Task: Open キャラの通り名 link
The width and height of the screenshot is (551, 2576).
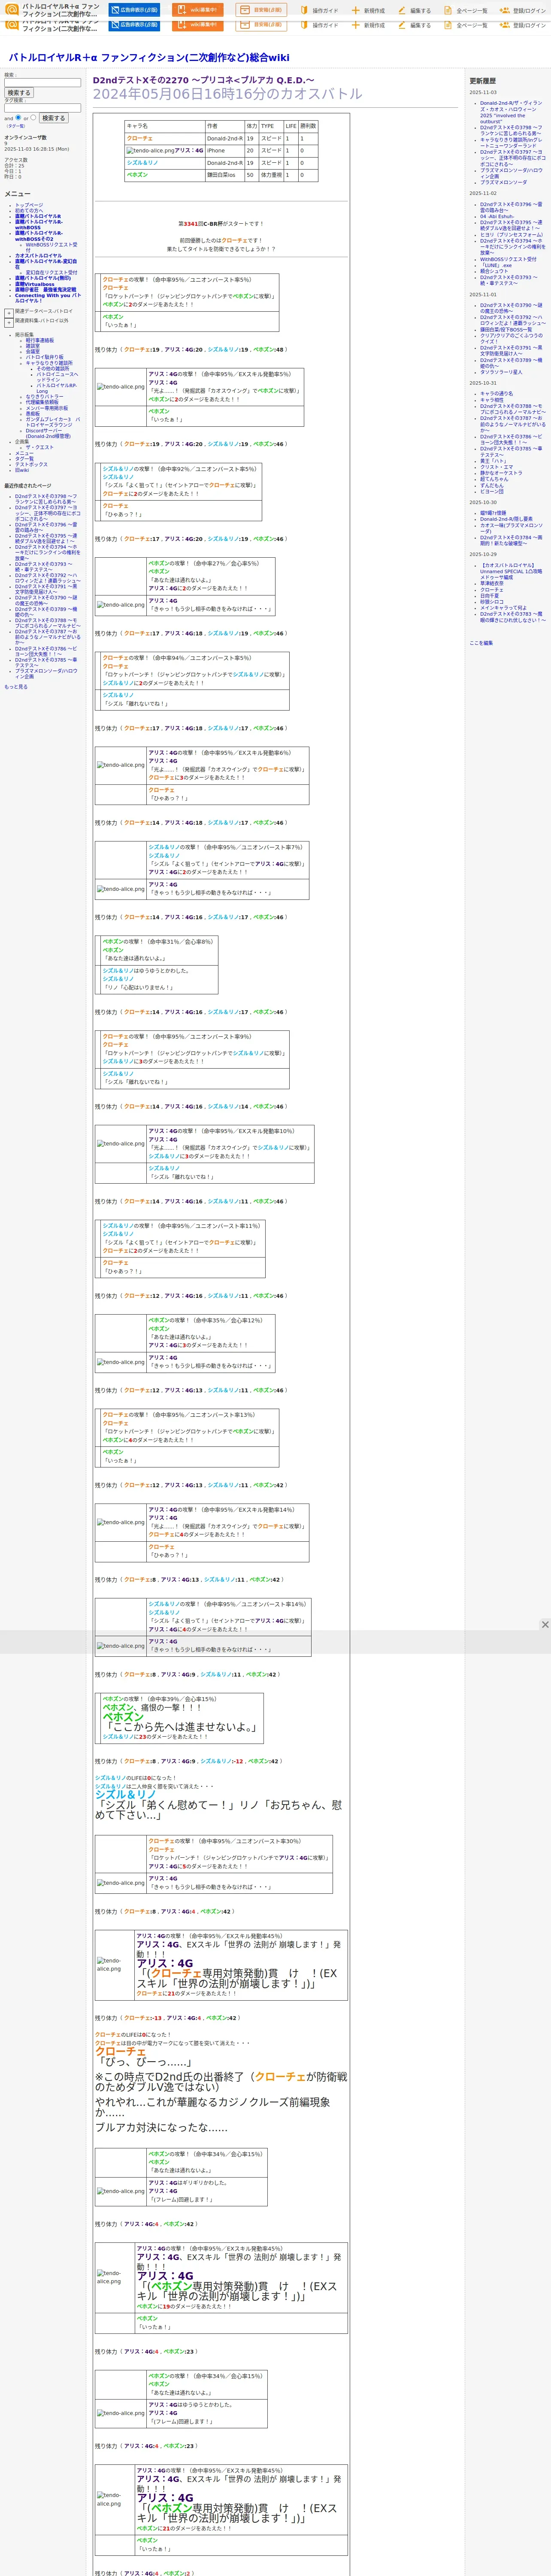Action: (x=497, y=394)
